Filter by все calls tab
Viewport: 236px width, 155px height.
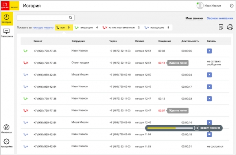64,28
